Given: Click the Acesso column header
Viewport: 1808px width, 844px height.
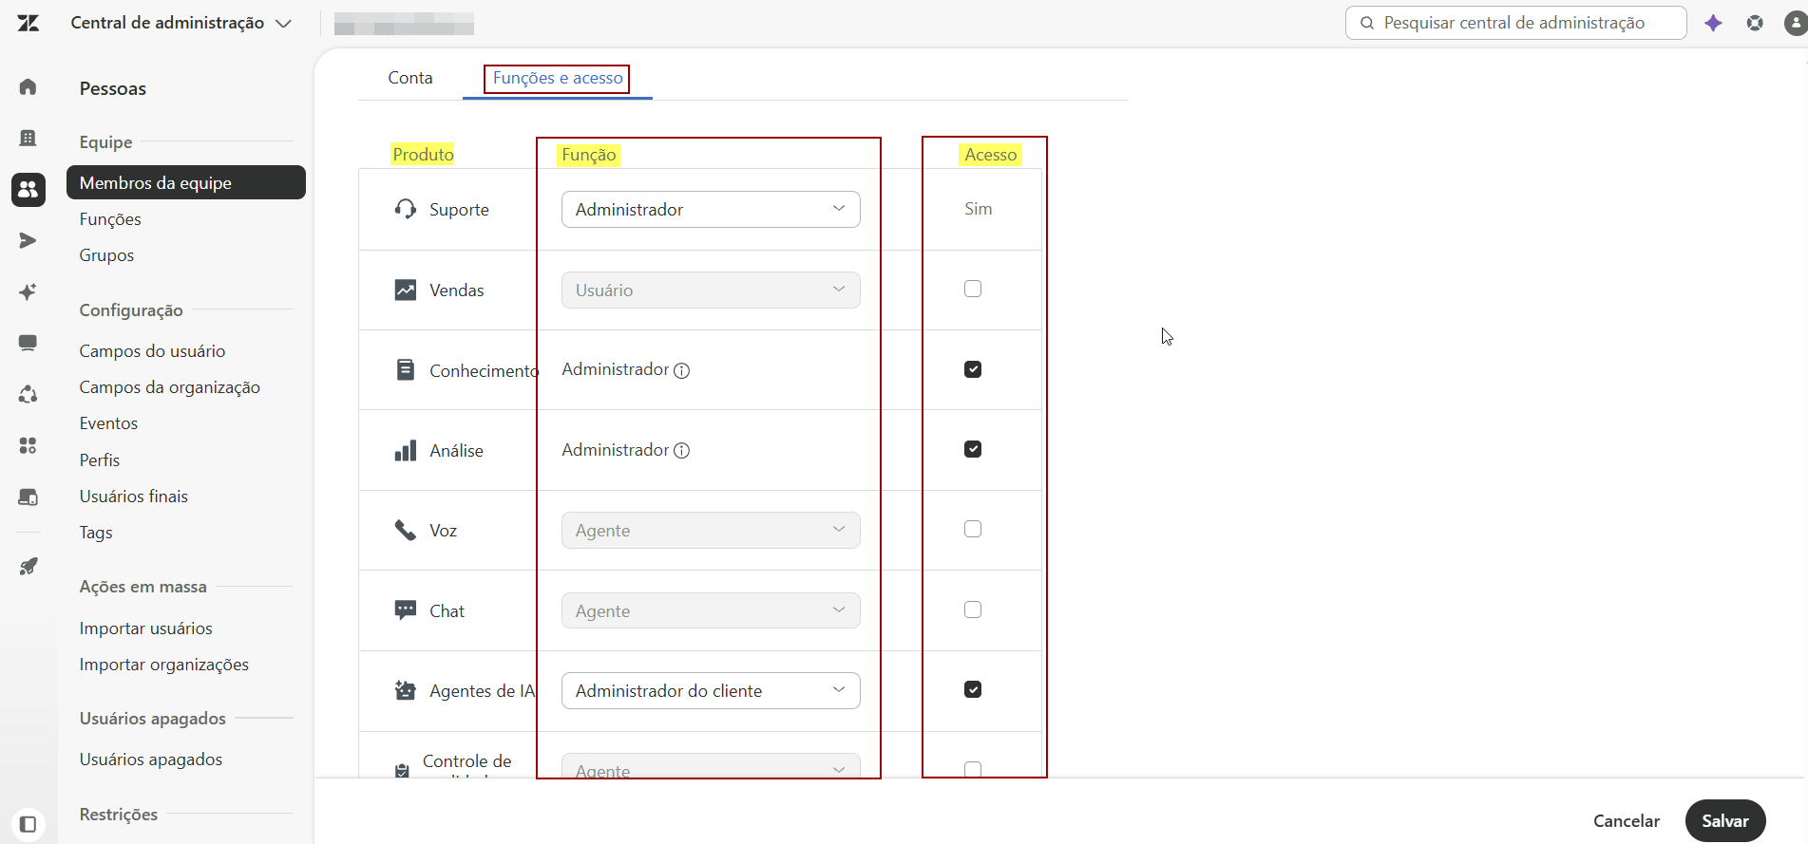Looking at the screenshot, I should click(x=990, y=155).
